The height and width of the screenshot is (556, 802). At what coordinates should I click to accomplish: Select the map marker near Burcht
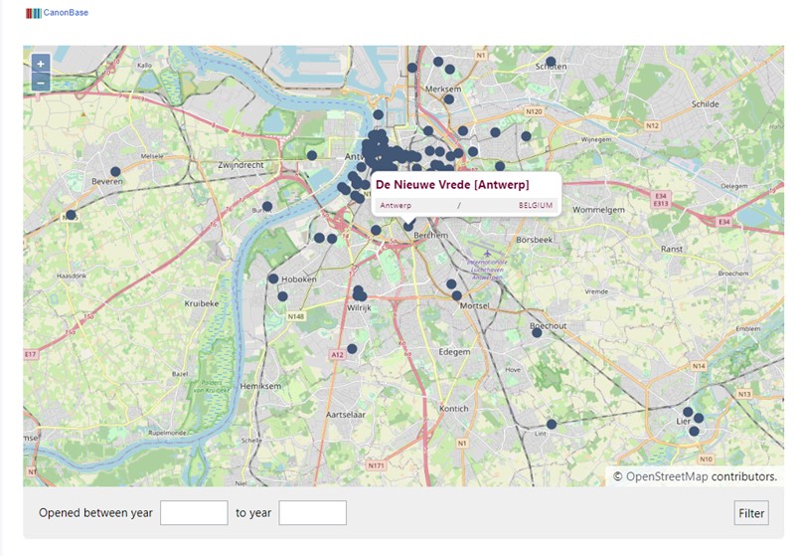[267, 206]
